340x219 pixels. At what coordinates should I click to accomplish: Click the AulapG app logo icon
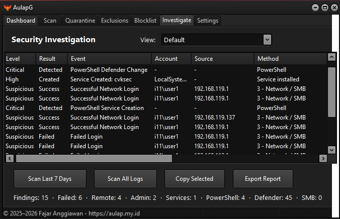(7, 8)
